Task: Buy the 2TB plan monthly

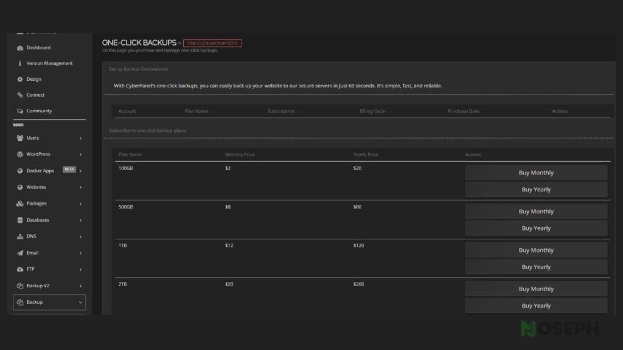Action: pos(536,289)
